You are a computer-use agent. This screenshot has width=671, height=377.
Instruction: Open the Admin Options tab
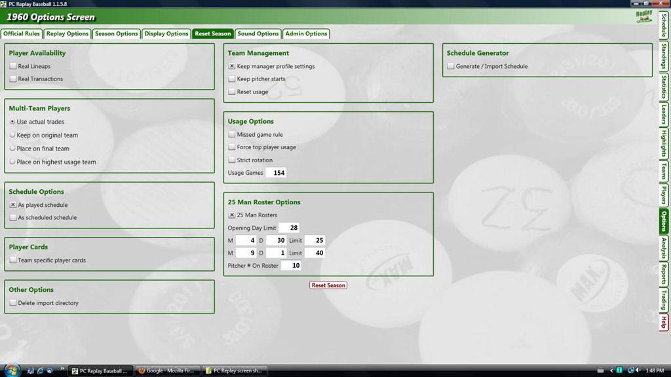tap(306, 33)
